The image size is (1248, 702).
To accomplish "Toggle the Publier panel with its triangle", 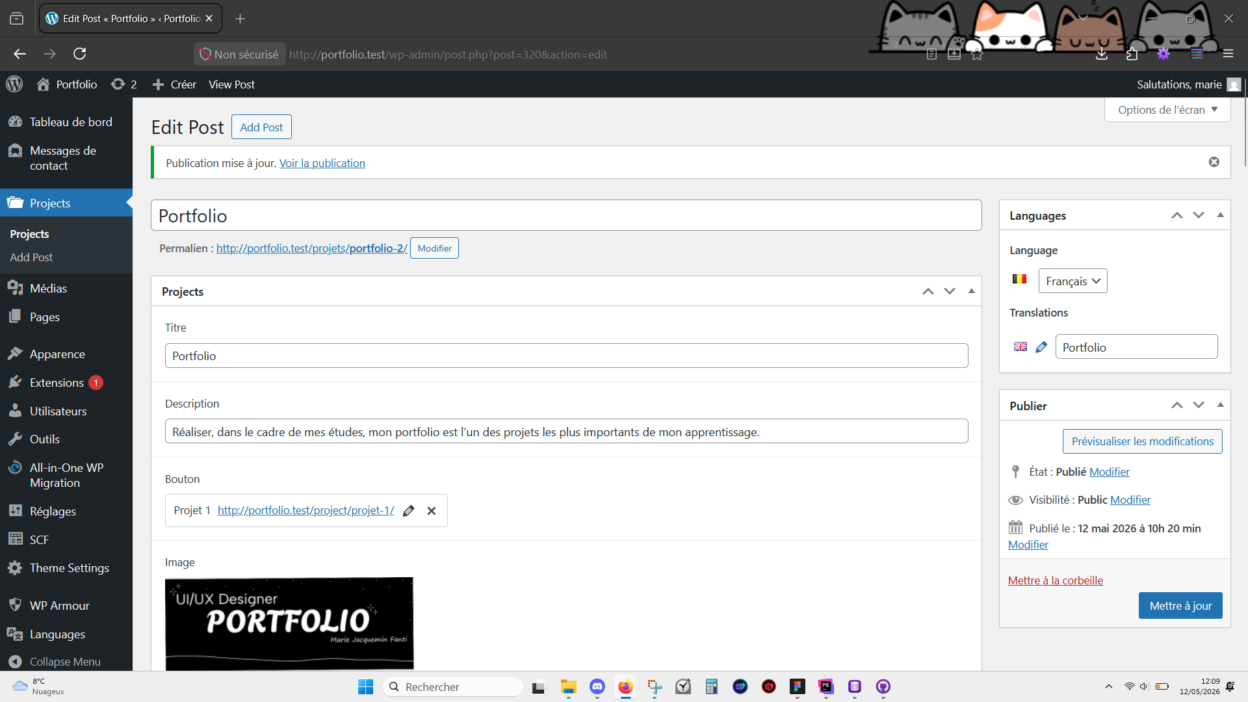I will 1221,405.
